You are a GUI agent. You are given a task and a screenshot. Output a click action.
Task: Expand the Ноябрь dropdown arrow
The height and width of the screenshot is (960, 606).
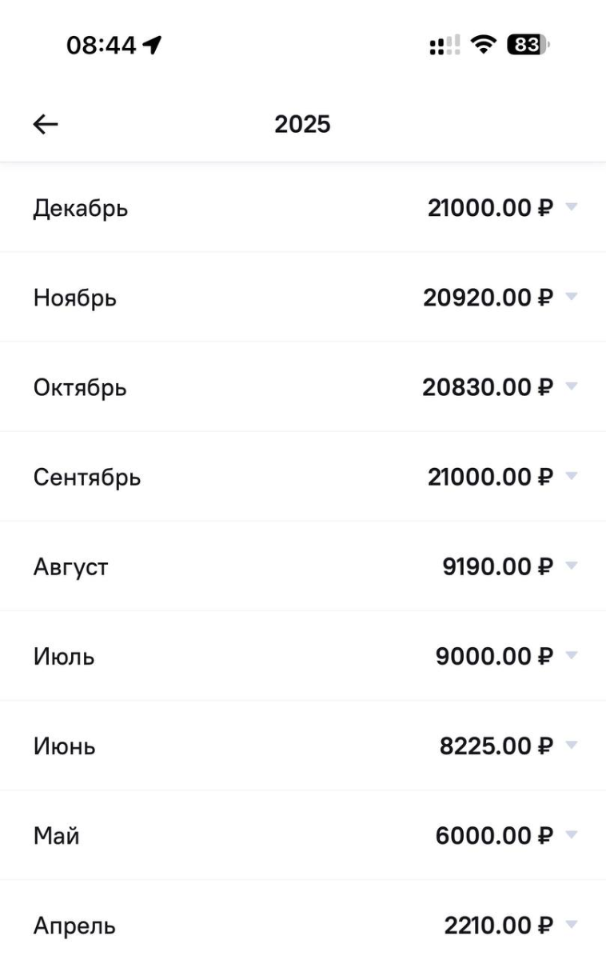coord(571,297)
